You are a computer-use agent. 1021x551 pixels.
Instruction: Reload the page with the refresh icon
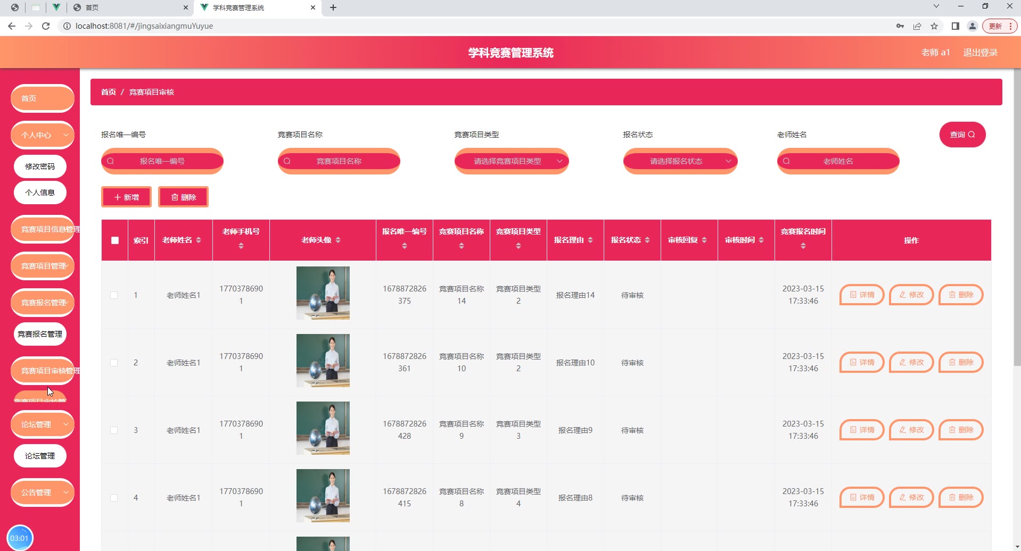coord(46,26)
